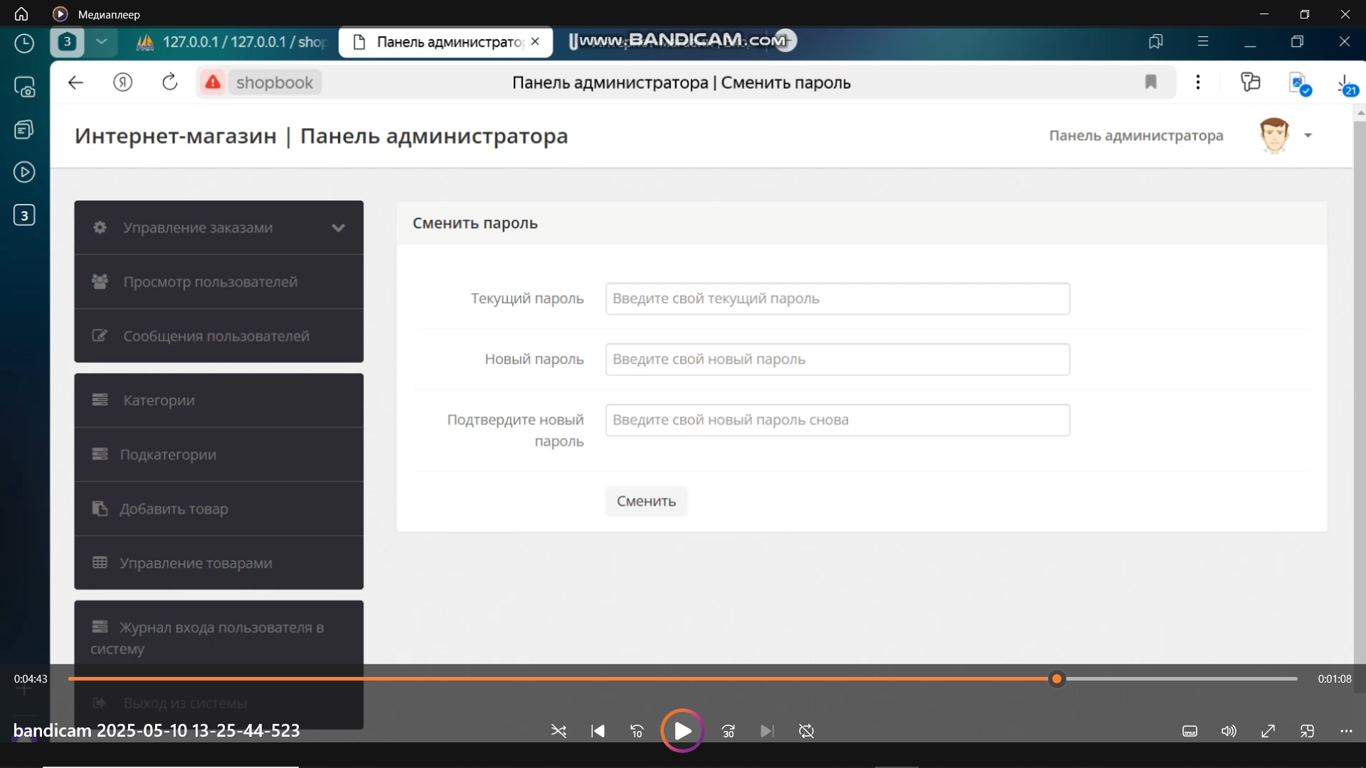1366x768 pixels.
Task: Enter fullscreen with expand arrows icon
Action: click(x=1268, y=731)
